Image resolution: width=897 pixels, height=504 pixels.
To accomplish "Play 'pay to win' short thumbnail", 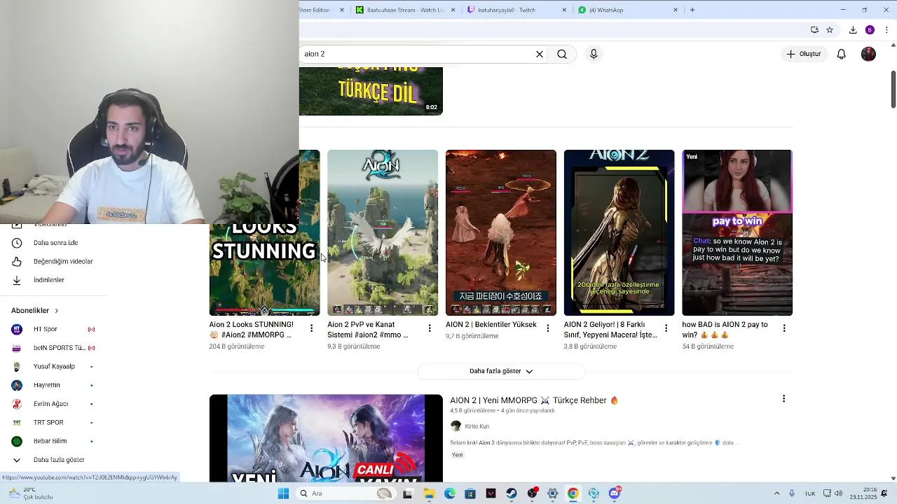I will pos(737,232).
